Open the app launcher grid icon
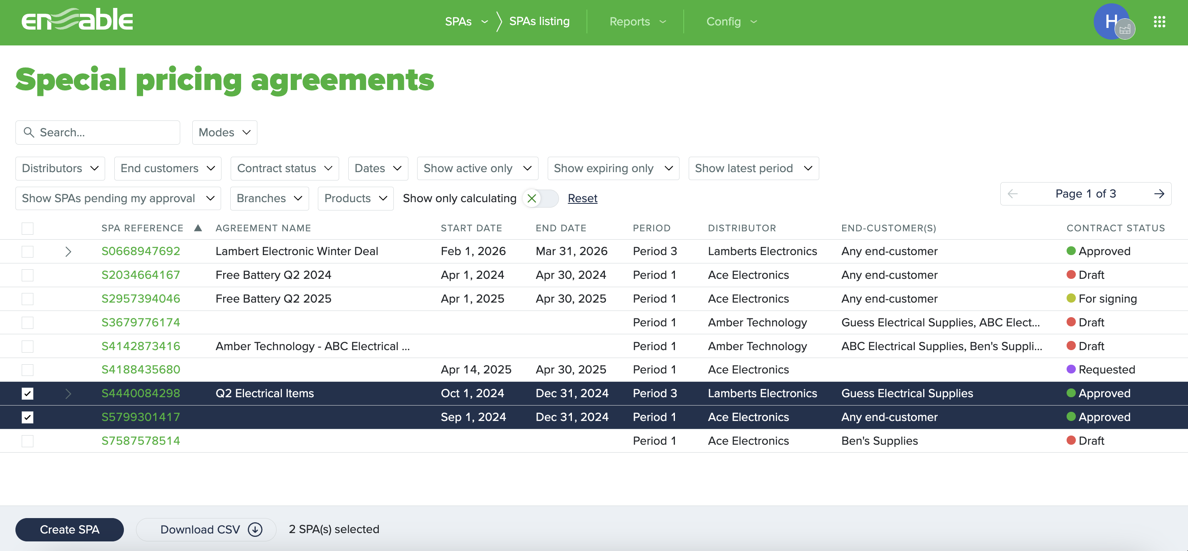 [1159, 22]
